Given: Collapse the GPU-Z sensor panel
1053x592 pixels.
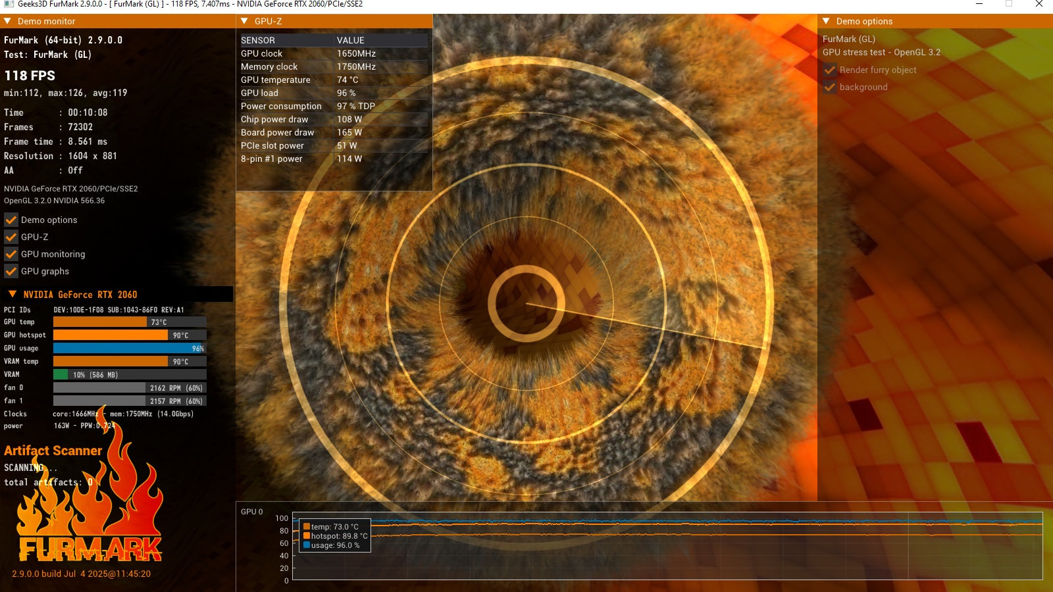Looking at the screenshot, I should [x=245, y=21].
